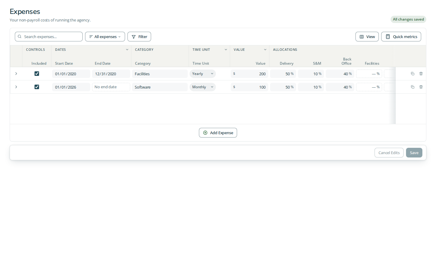Click the Start Date column header

coord(64,63)
